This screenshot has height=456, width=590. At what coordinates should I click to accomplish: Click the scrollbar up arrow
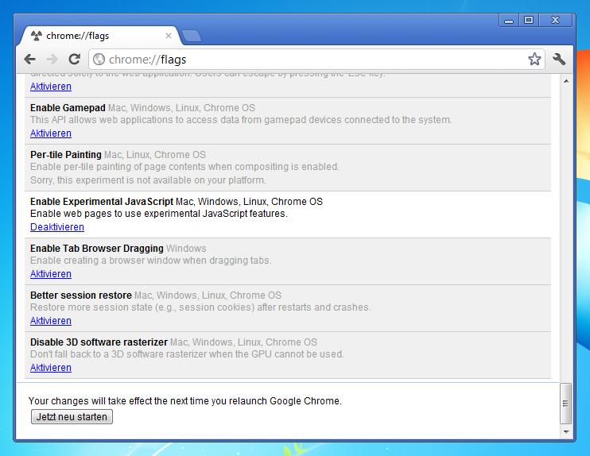pyautogui.click(x=566, y=81)
